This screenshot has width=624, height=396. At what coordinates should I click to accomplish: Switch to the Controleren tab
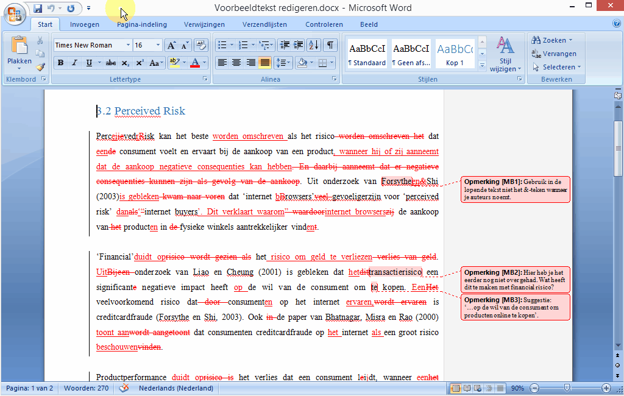pyautogui.click(x=324, y=24)
